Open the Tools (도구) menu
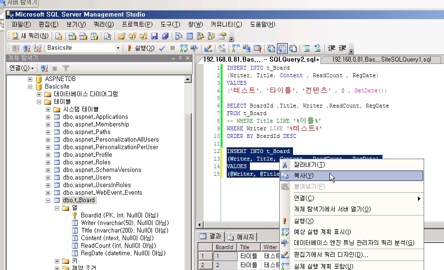 [x=170, y=24]
